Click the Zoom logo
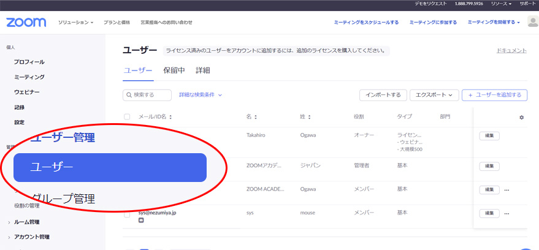539x250 pixels. [x=26, y=23]
